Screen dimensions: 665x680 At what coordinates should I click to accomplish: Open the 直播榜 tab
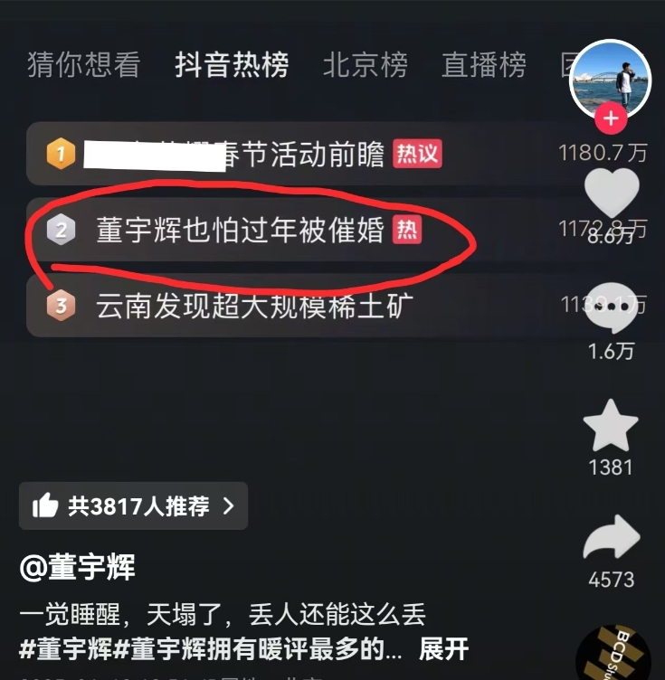click(484, 64)
